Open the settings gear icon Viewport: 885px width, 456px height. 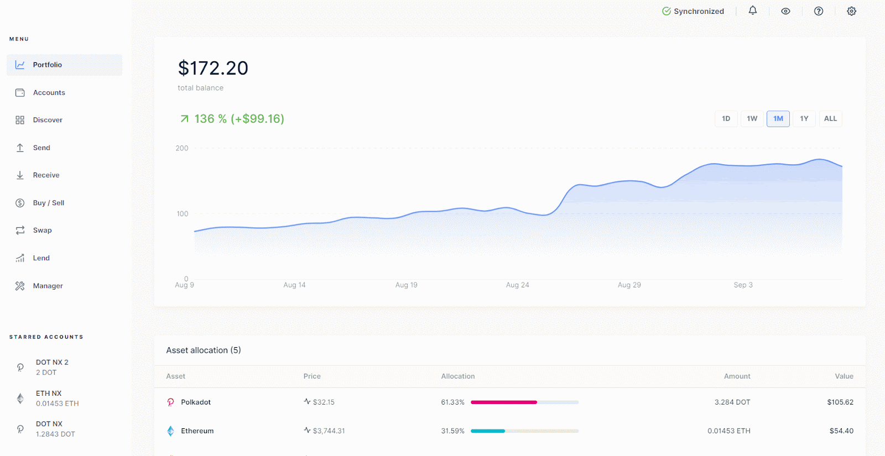coord(851,11)
